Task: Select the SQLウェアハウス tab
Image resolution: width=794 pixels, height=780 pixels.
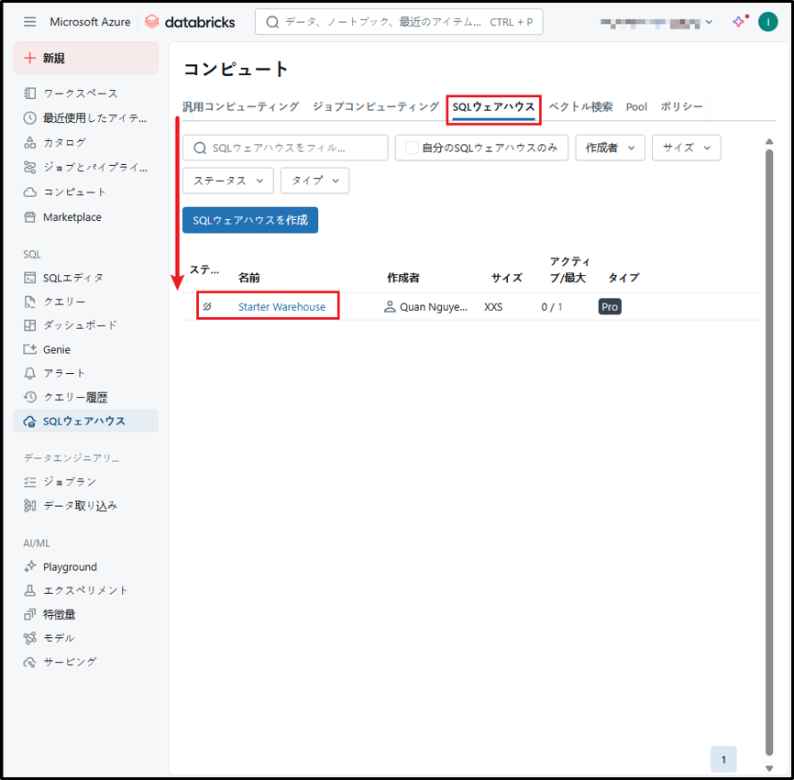Action: 493,107
